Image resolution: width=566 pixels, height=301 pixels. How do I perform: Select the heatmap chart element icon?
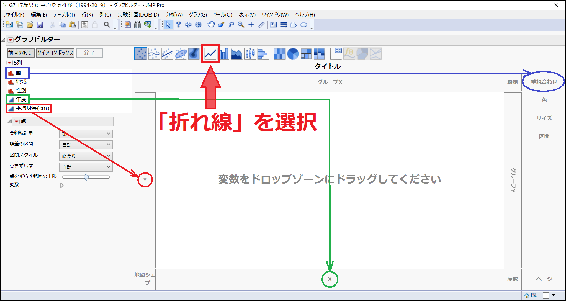tap(279, 53)
